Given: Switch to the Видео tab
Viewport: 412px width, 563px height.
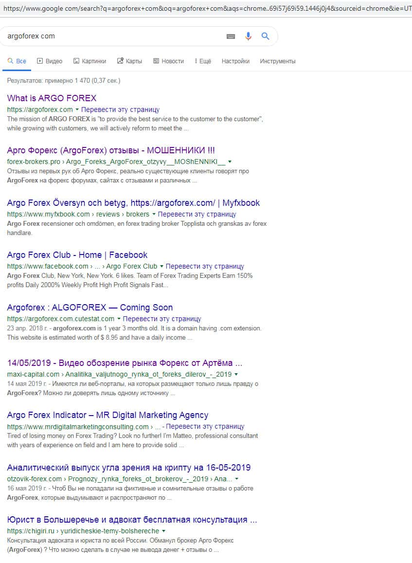Looking at the screenshot, I should pyautogui.click(x=50, y=61).
